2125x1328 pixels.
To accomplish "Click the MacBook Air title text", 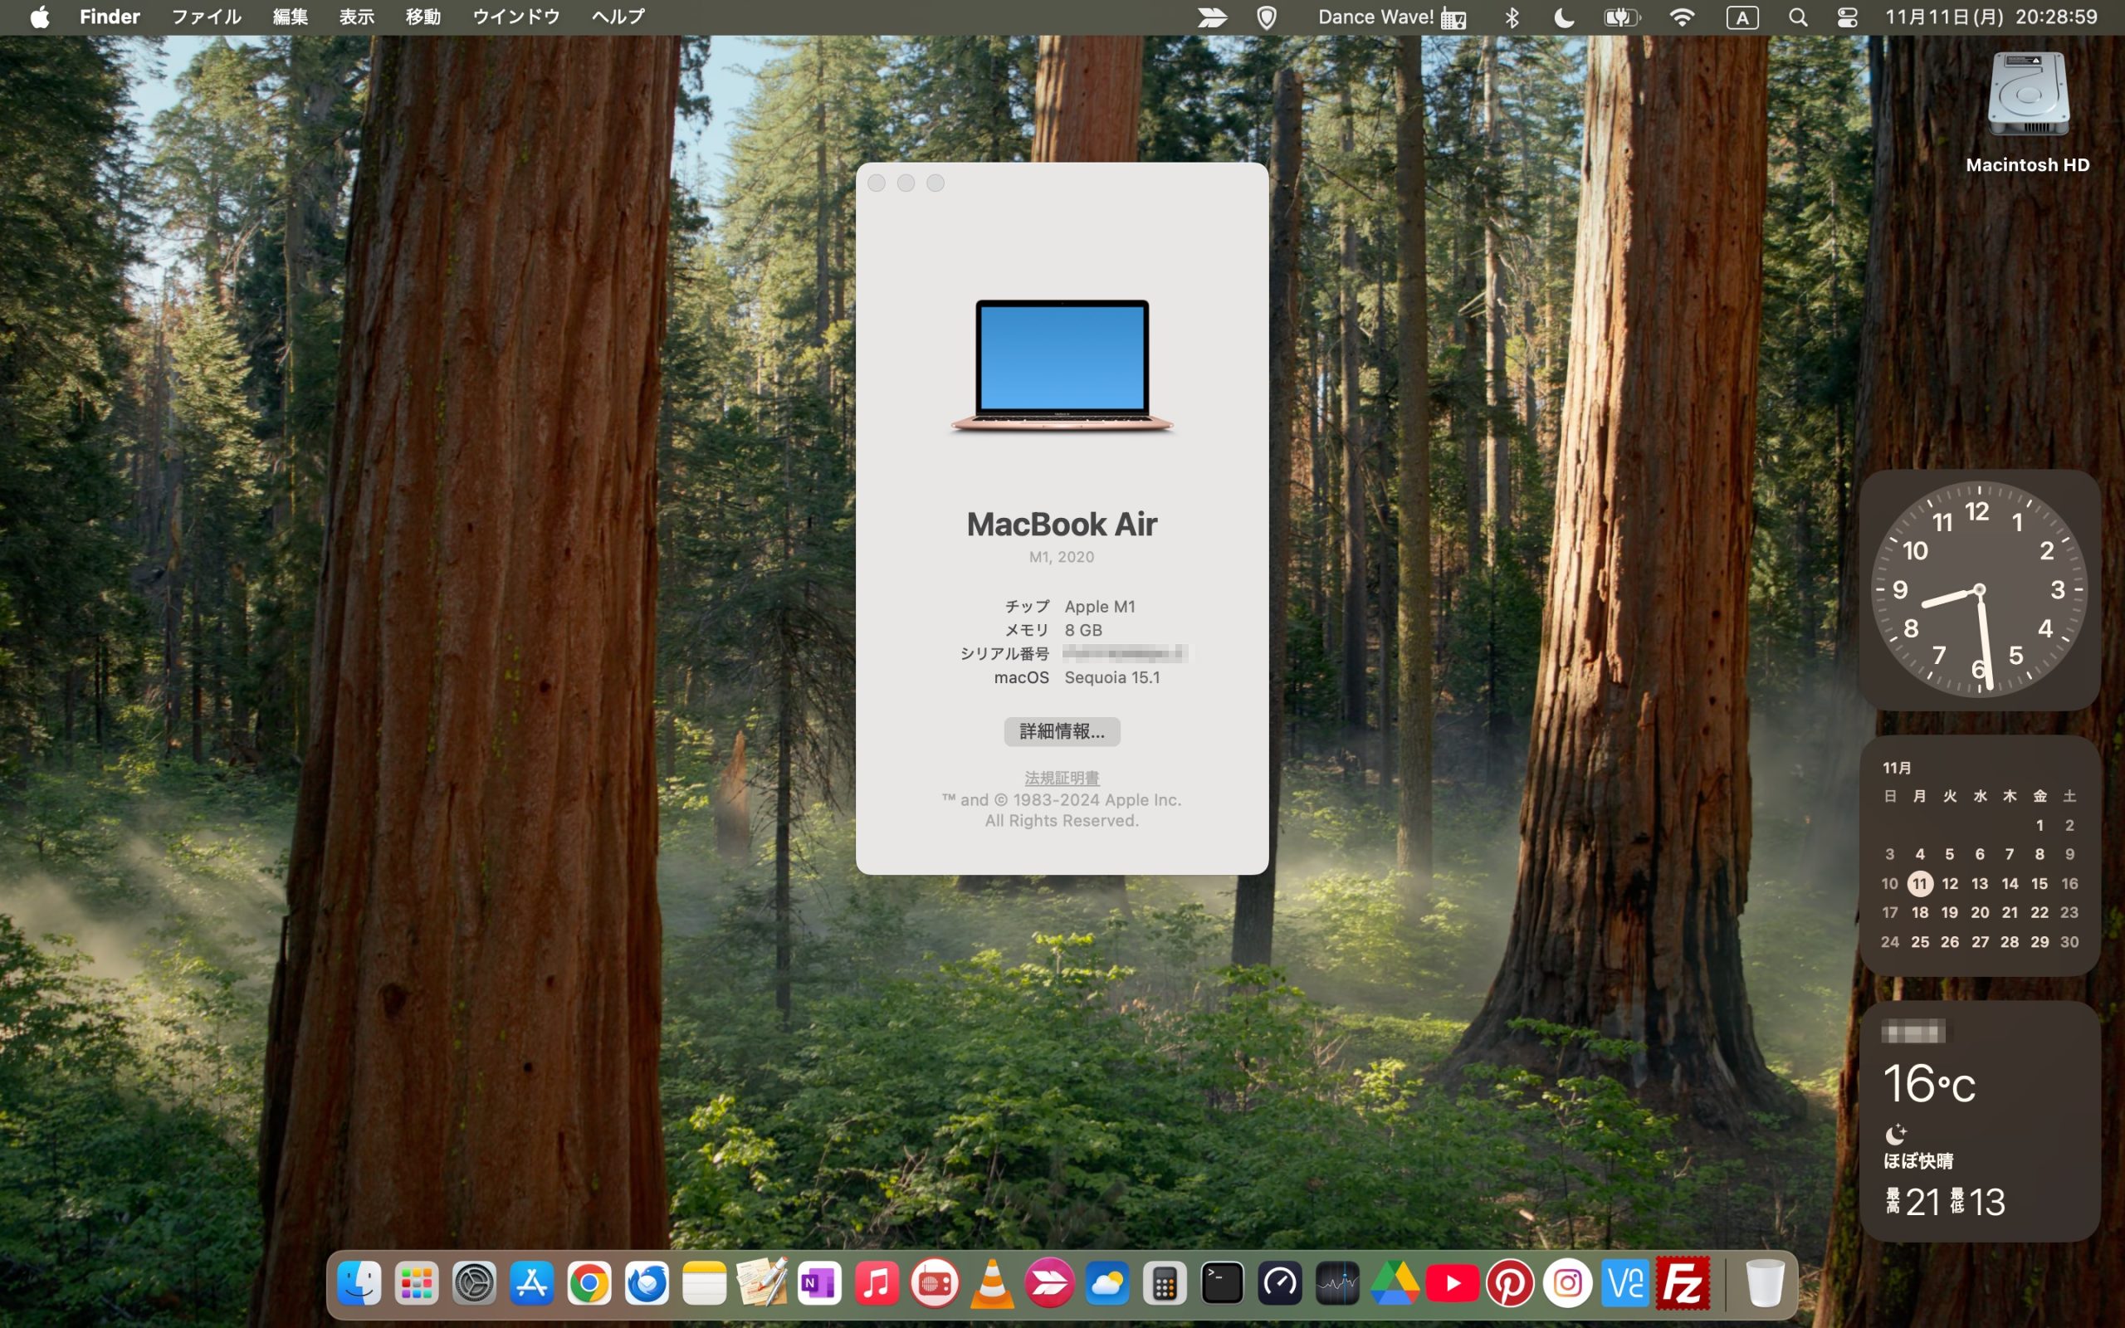I will [x=1062, y=525].
